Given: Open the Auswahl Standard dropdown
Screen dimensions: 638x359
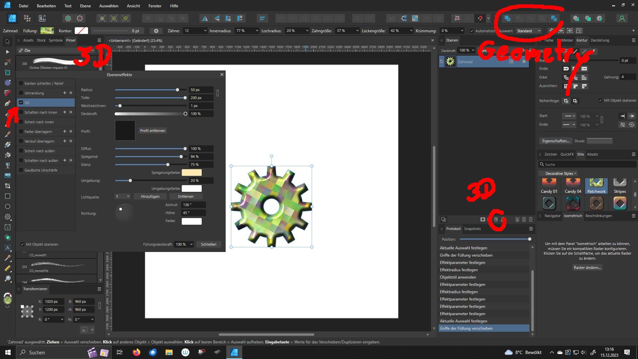Looking at the screenshot, I should (x=529, y=31).
